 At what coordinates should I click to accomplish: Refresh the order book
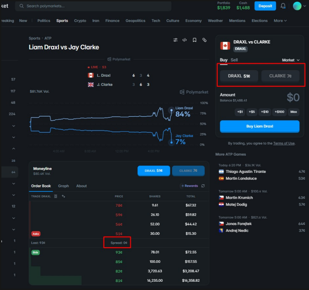point(203,186)
